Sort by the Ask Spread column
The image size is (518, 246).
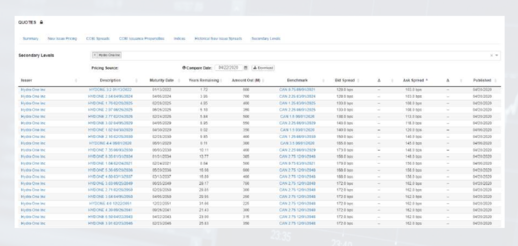pos(413,80)
